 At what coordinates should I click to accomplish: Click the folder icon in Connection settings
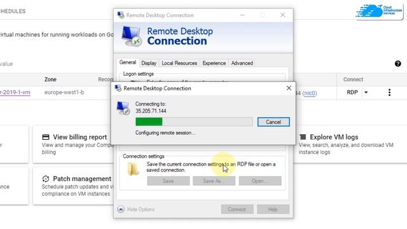[133, 169]
